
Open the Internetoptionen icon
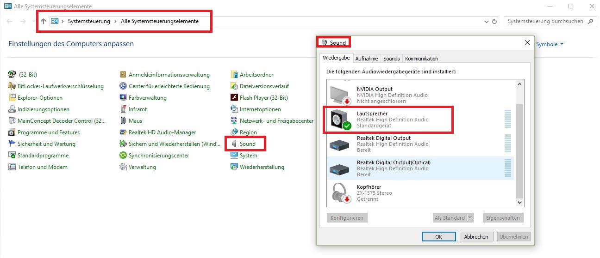click(x=235, y=109)
